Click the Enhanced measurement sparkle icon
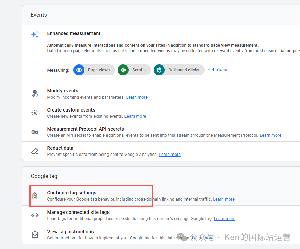The height and width of the screenshot is (249, 300). 35,34
